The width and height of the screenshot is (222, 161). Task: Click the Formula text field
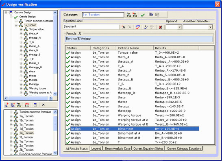point(139,39)
